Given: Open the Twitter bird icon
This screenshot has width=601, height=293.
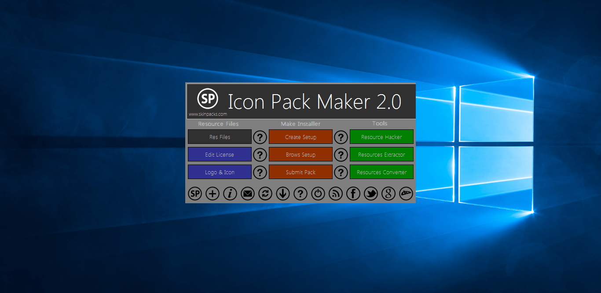Looking at the screenshot, I should (371, 194).
